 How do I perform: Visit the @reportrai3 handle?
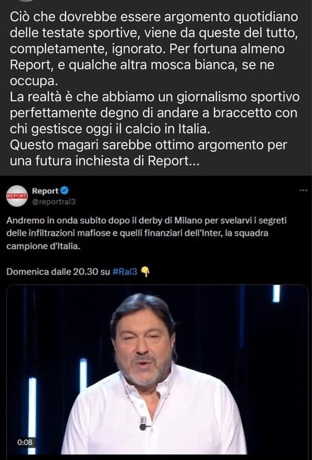53,202
